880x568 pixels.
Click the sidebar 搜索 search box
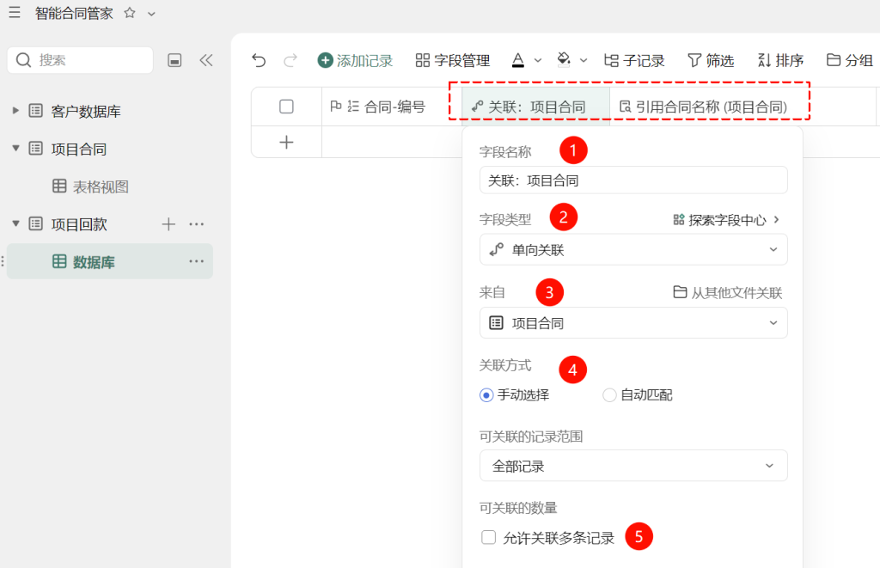pos(80,60)
